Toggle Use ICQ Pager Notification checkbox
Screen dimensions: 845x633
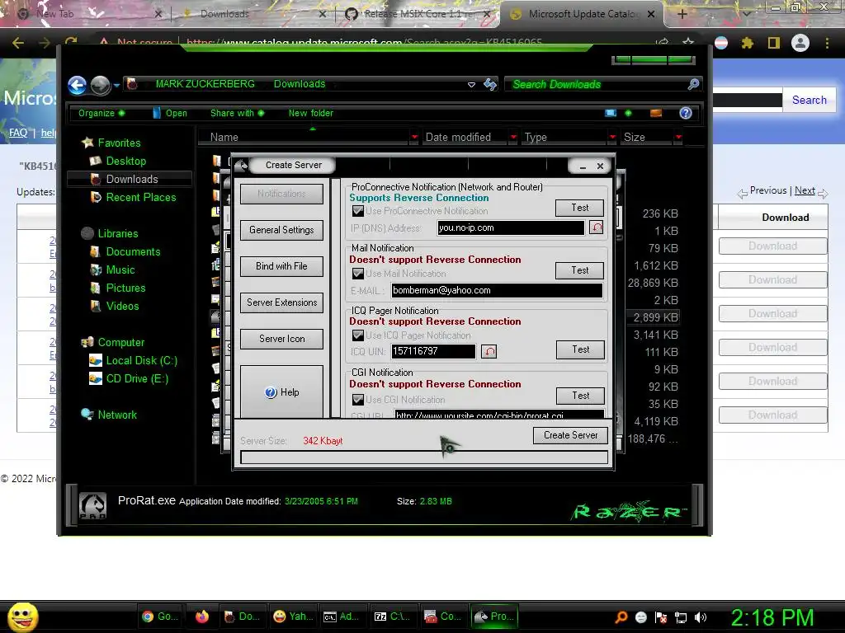click(358, 335)
